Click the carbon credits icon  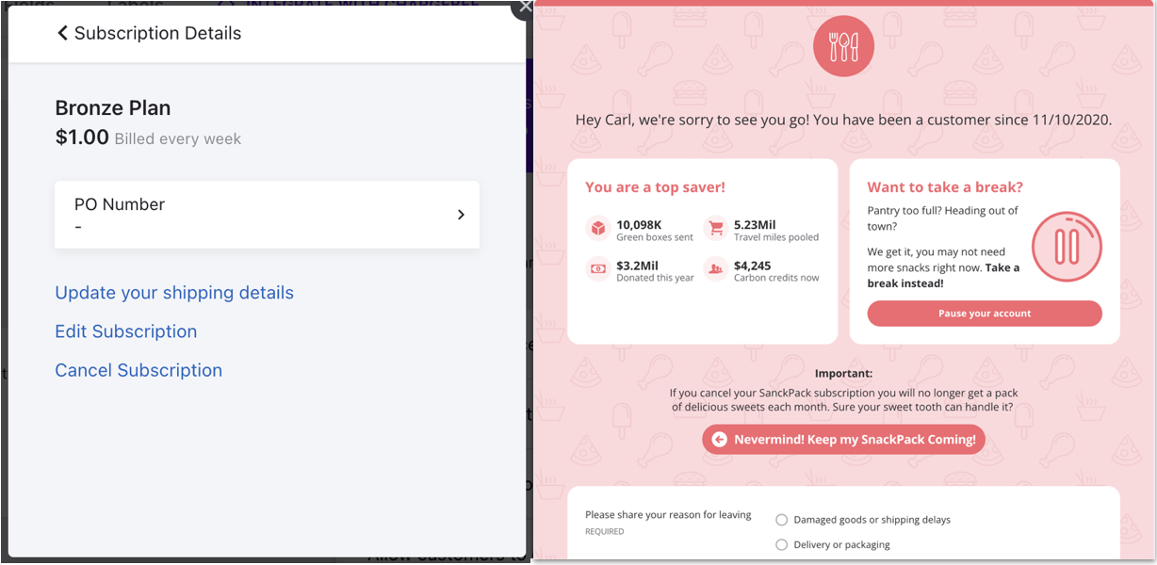coord(715,270)
